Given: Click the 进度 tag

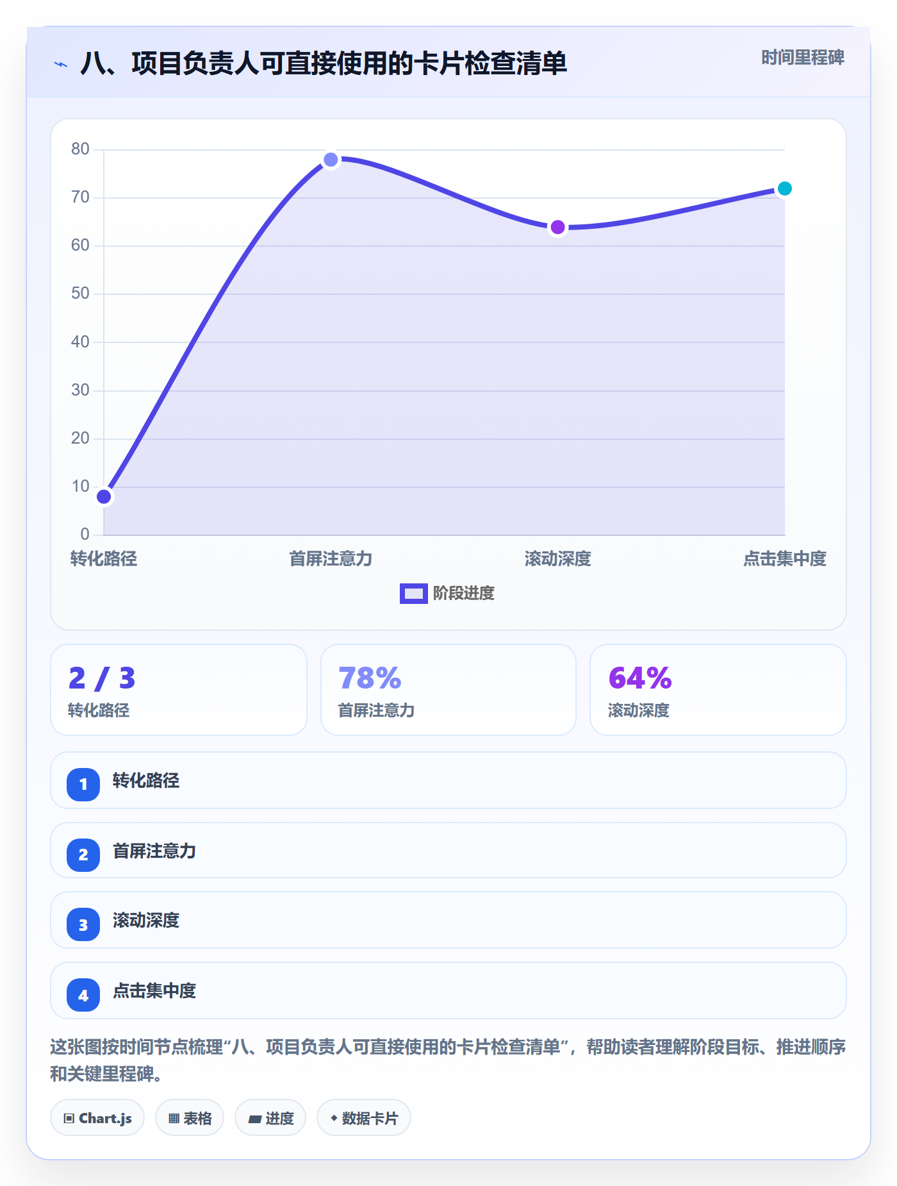Looking at the screenshot, I should (270, 1118).
